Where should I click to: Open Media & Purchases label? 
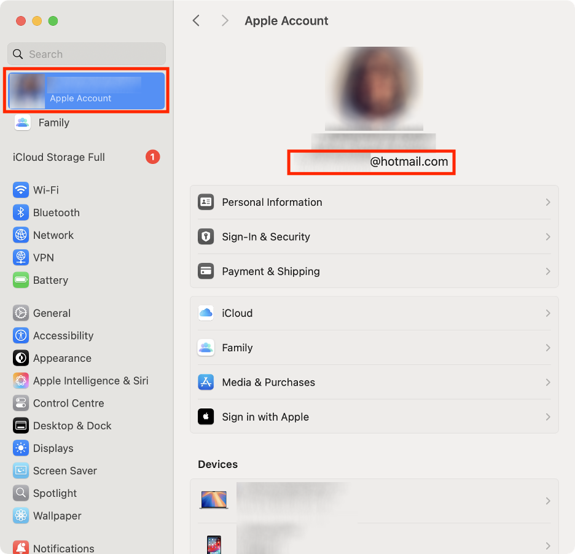click(268, 382)
